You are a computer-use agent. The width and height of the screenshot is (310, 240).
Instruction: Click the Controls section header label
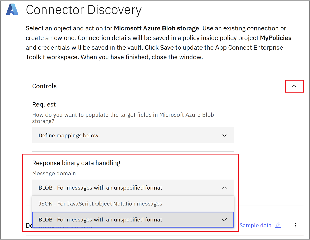click(x=44, y=86)
